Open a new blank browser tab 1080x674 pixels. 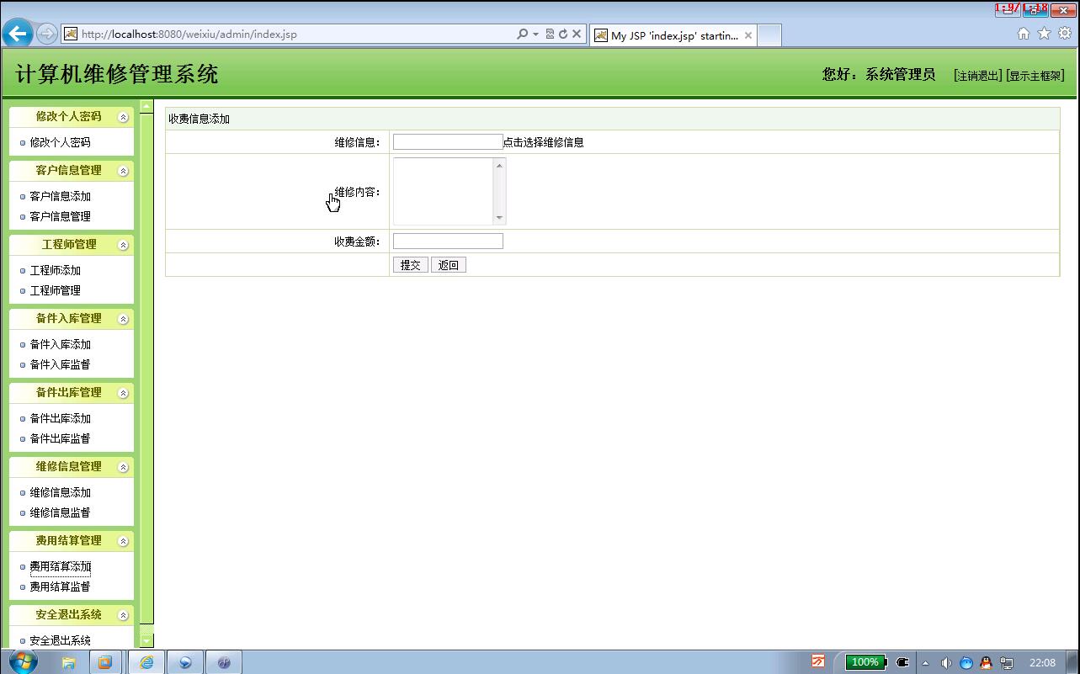(x=769, y=35)
